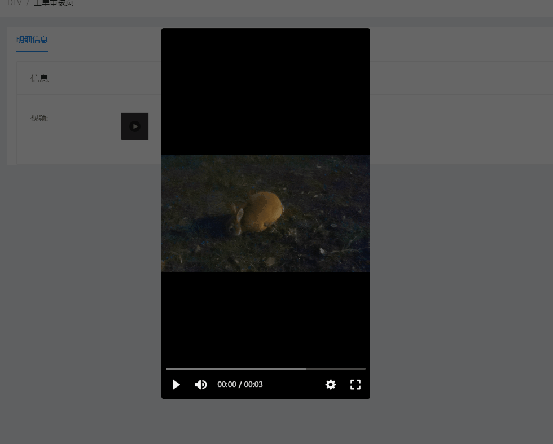Click the DEV breadcrumb link

(x=15, y=3)
